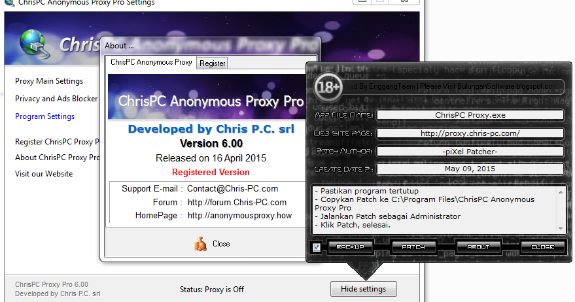The image size is (575, 302).
Task: Open Register ChrisPC Proxy Pro entry
Action: [57, 141]
